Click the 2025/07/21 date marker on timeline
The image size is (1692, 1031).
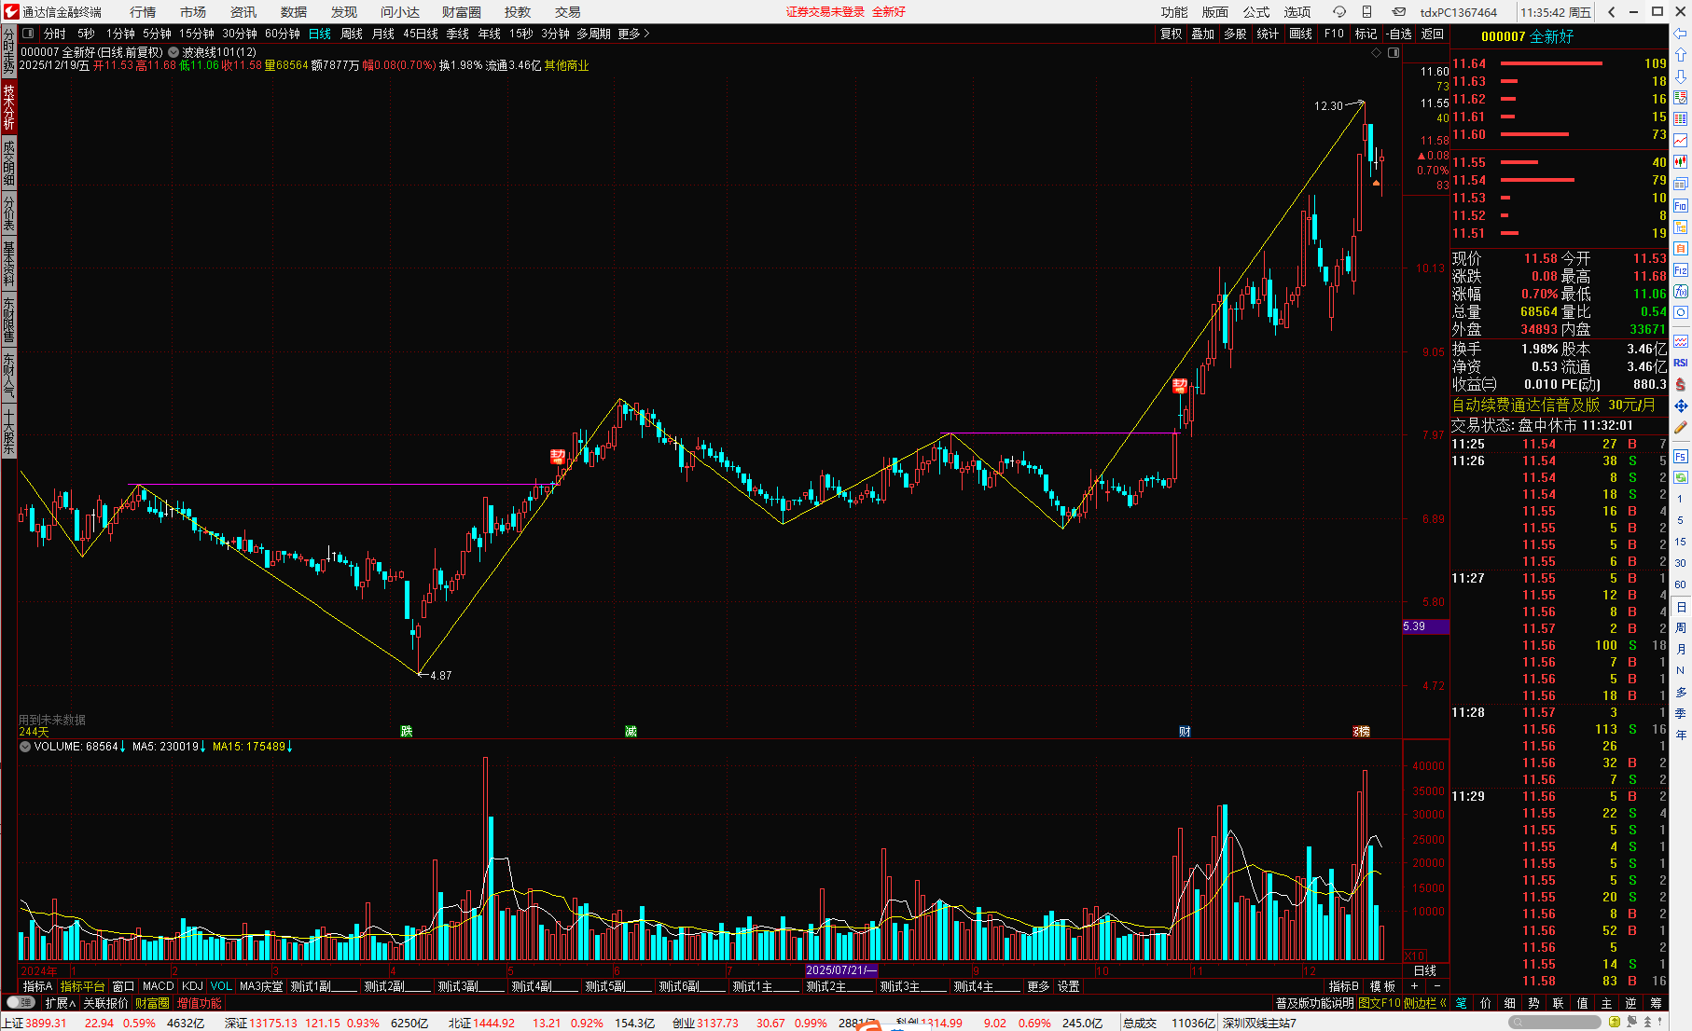click(841, 970)
